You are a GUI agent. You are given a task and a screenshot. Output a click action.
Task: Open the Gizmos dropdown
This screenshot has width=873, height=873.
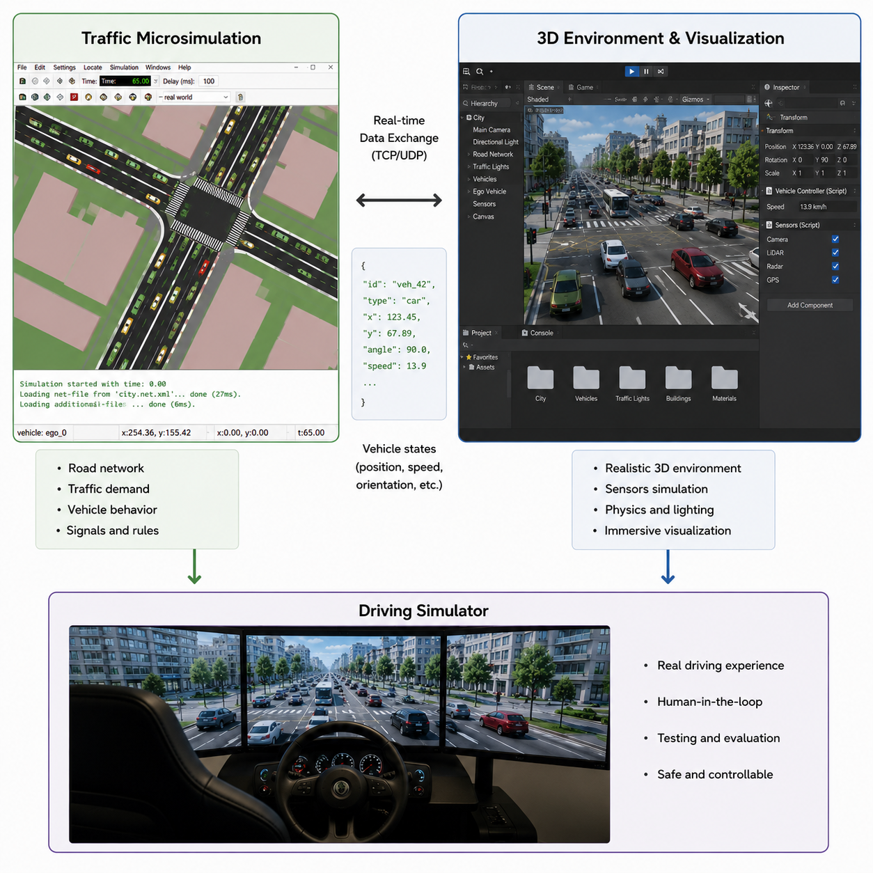click(x=695, y=100)
